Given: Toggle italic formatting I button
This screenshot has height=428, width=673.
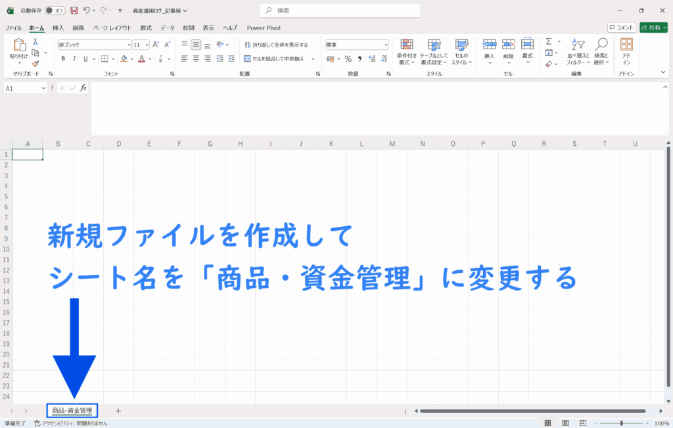Looking at the screenshot, I should coord(74,59).
